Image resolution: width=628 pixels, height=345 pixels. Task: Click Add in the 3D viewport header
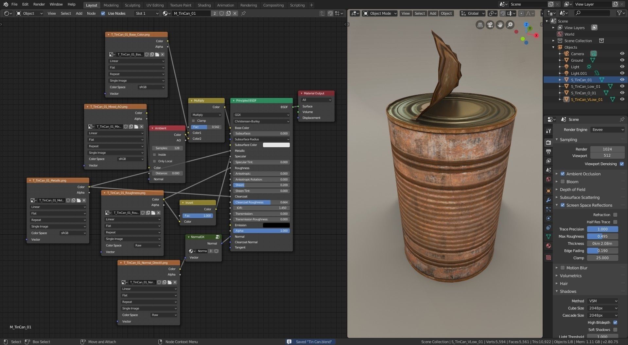(x=433, y=13)
